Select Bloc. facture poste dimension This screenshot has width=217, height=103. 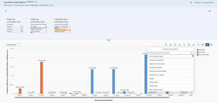click(x=170, y=90)
